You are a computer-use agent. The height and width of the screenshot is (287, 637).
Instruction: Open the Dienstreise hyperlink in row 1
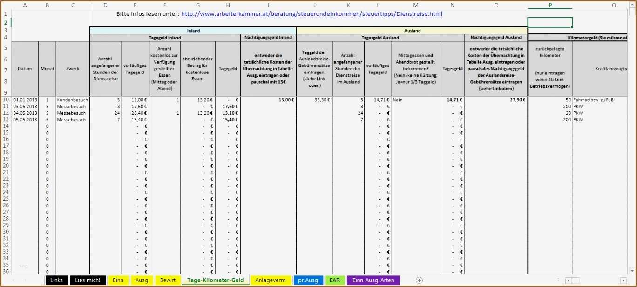coord(312,13)
